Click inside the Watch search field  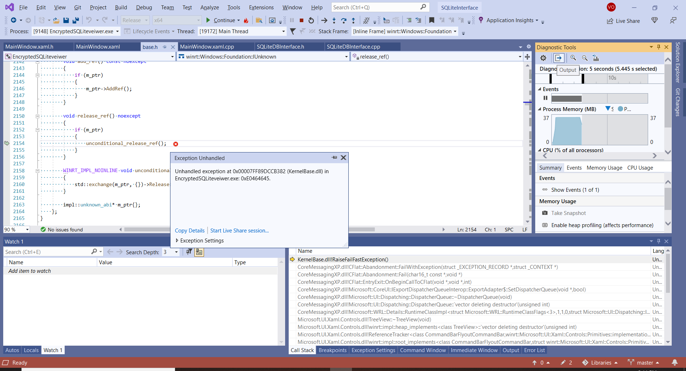pos(46,252)
